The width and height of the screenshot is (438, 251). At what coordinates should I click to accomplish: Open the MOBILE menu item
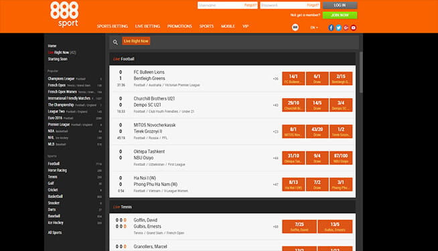coord(228,26)
